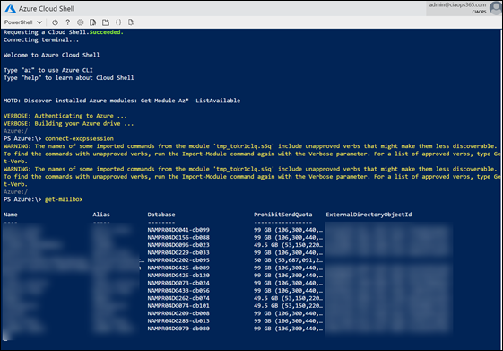Click 99 GB quota in NAMPR04DG070-db080 row

point(288,329)
